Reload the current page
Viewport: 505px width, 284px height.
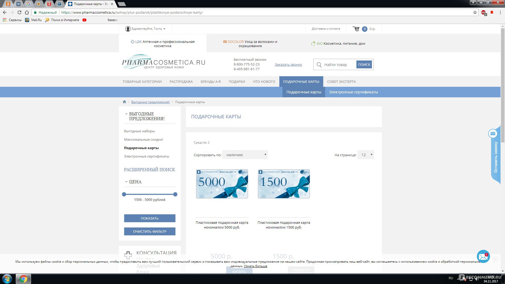[19, 12]
